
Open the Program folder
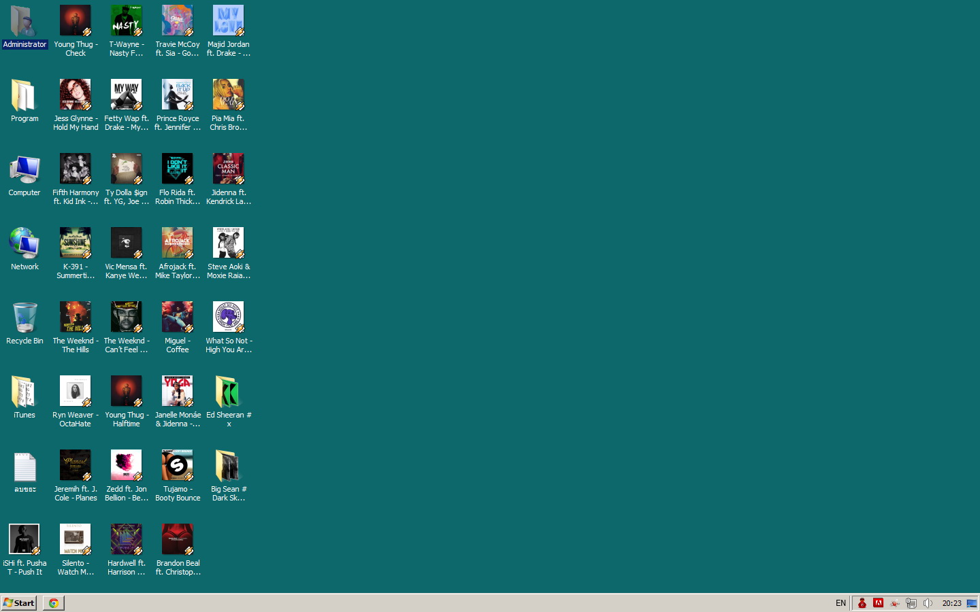coord(24,101)
